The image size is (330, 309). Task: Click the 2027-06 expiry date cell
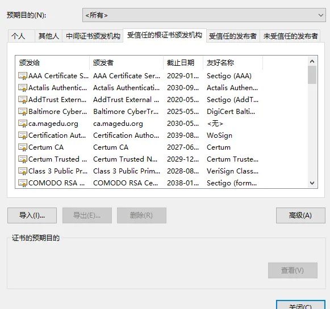coord(183,147)
